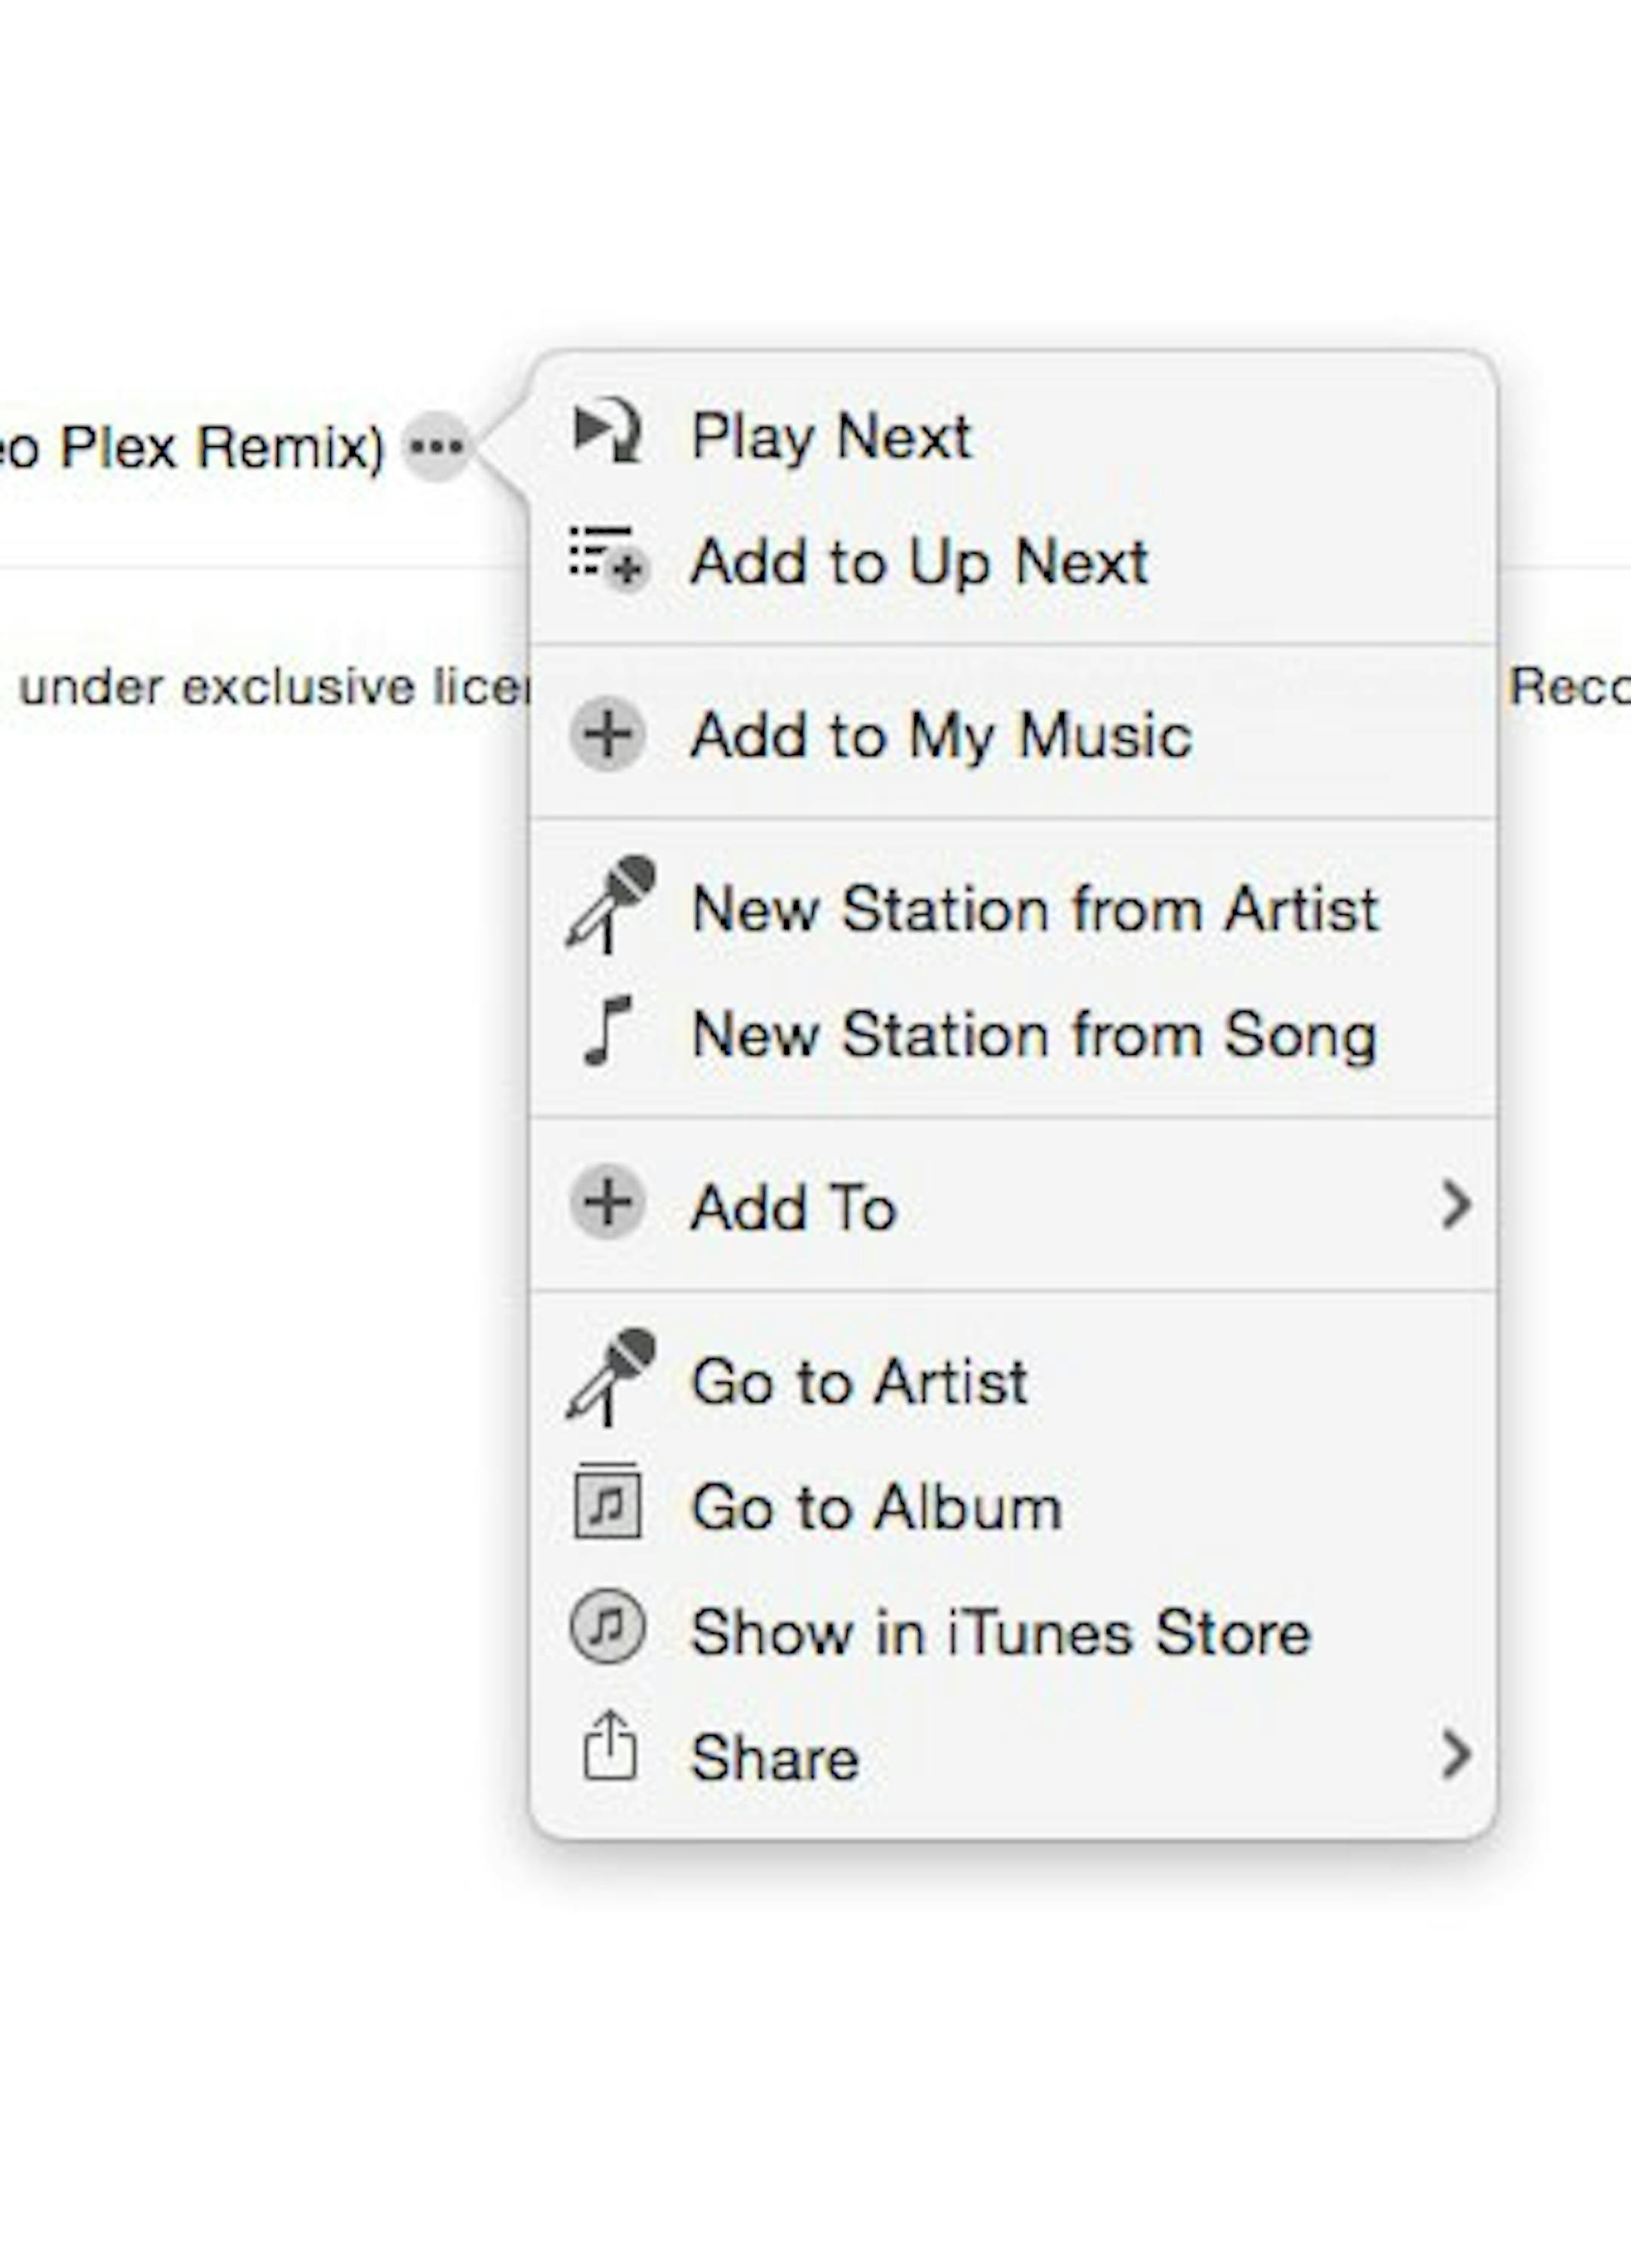
Task: Expand the Share submenu chevron
Action: (x=1455, y=1755)
